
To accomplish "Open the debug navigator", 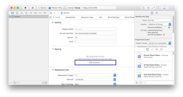I will (36, 13).
